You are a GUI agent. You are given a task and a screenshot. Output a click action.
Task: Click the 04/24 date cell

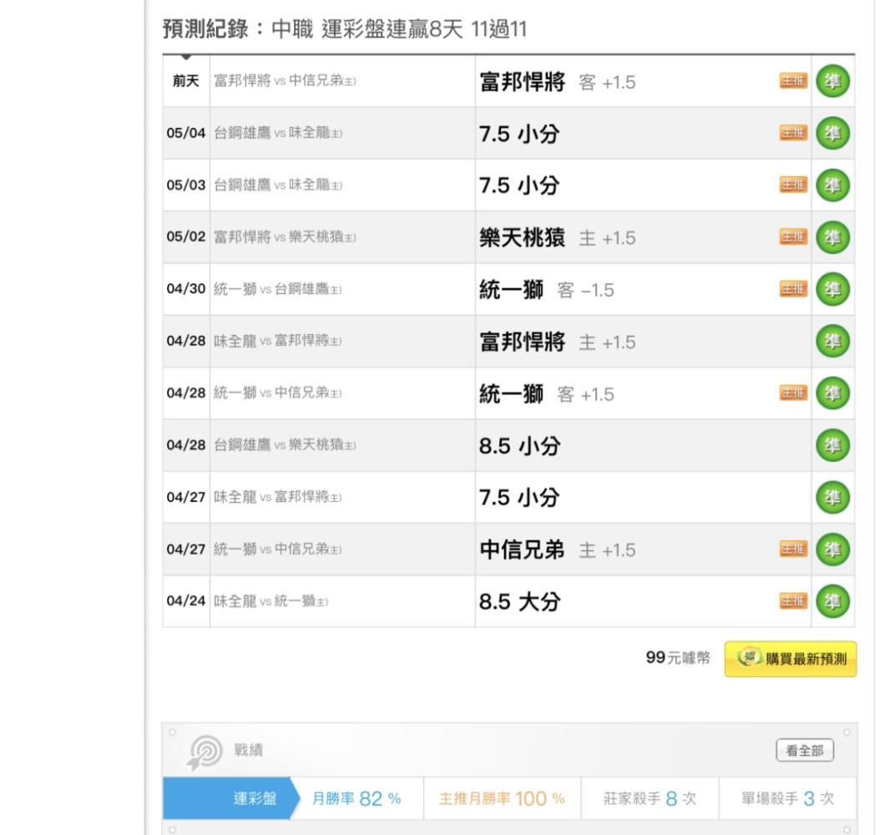[x=186, y=601]
